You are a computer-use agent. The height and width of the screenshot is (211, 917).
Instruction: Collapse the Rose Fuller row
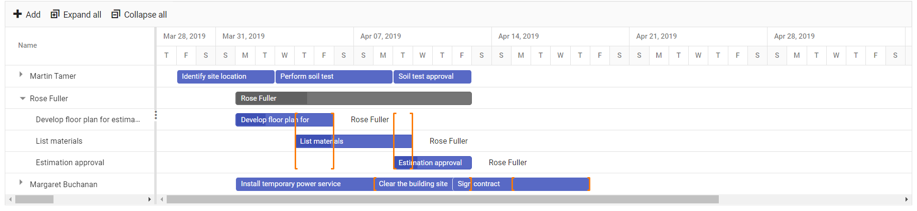tap(22, 98)
